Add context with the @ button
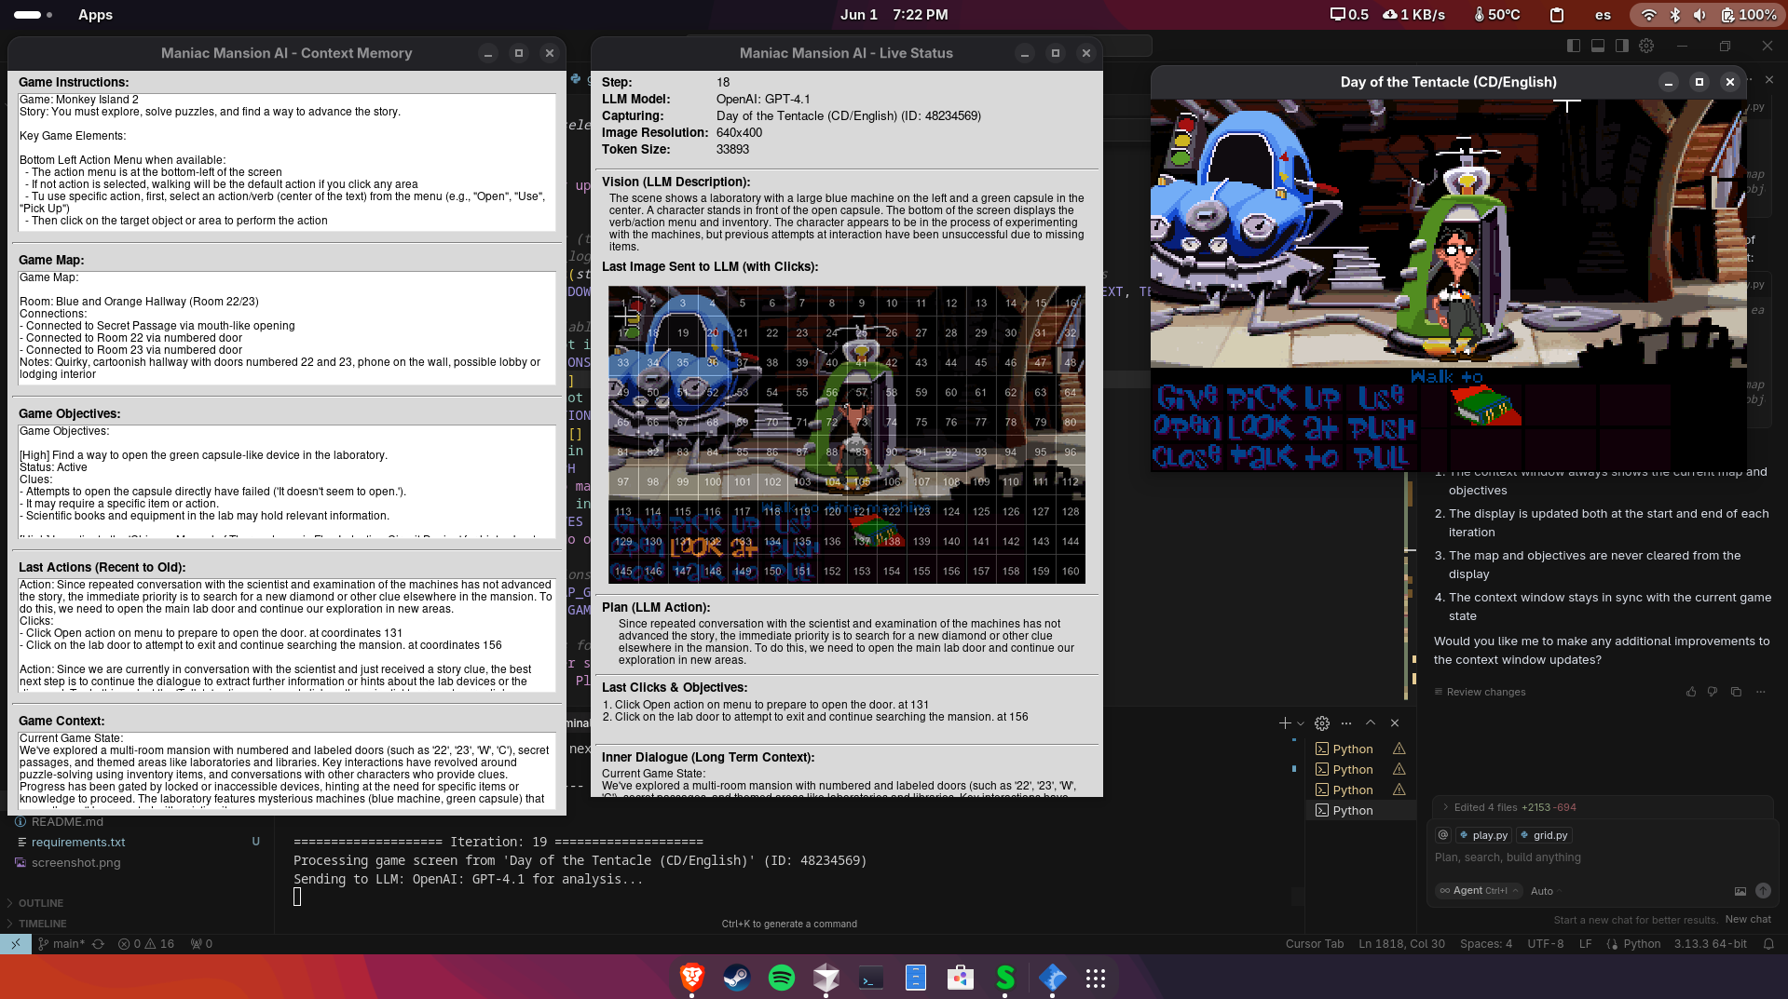The width and height of the screenshot is (1788, 999). (x=1443, y=835)
